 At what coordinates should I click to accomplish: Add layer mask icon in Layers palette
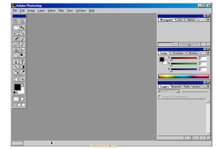tap(188, 138)
